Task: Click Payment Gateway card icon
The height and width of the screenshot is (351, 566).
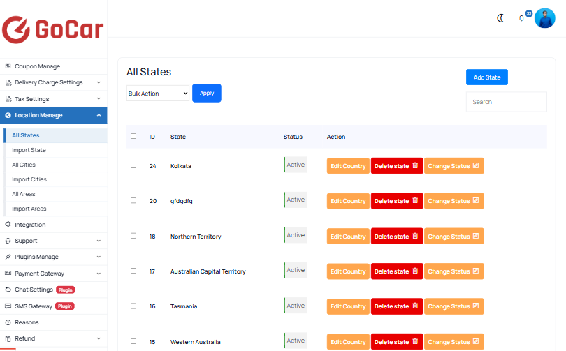Action: click(8, 273)
